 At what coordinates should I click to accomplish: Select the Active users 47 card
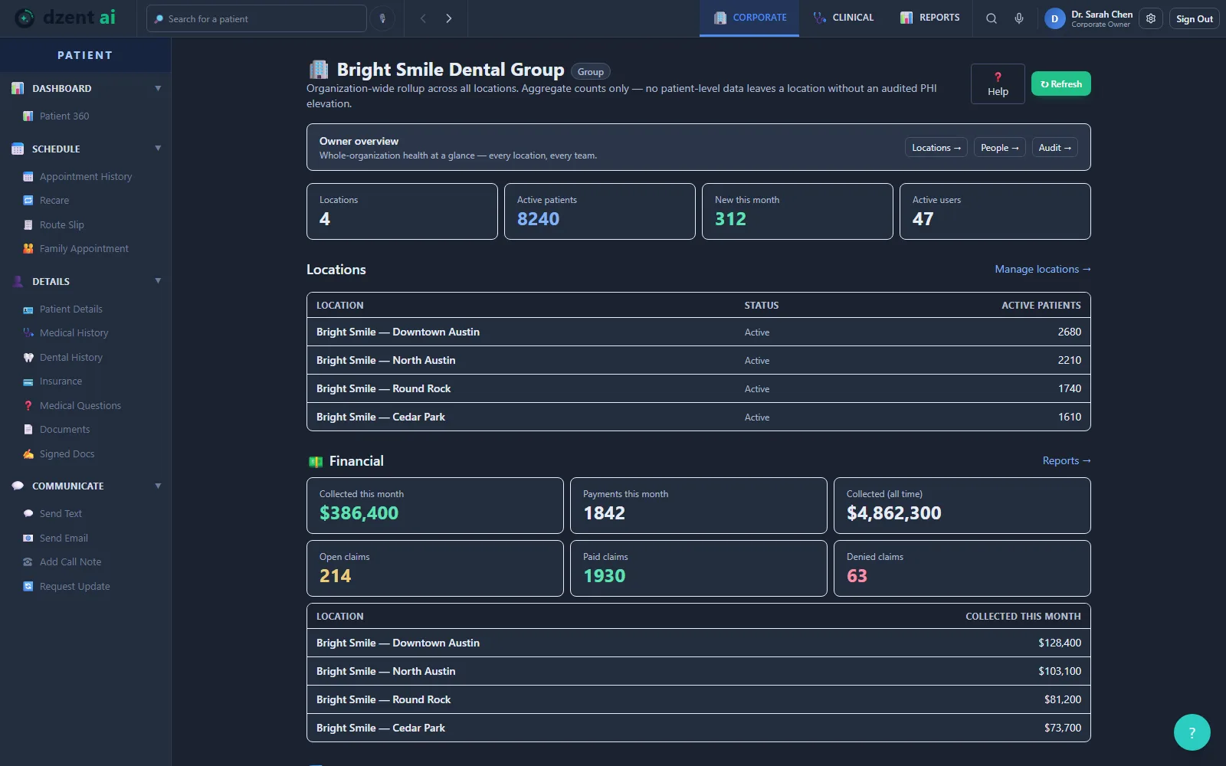pyautogui.click(x=995, y=211)
